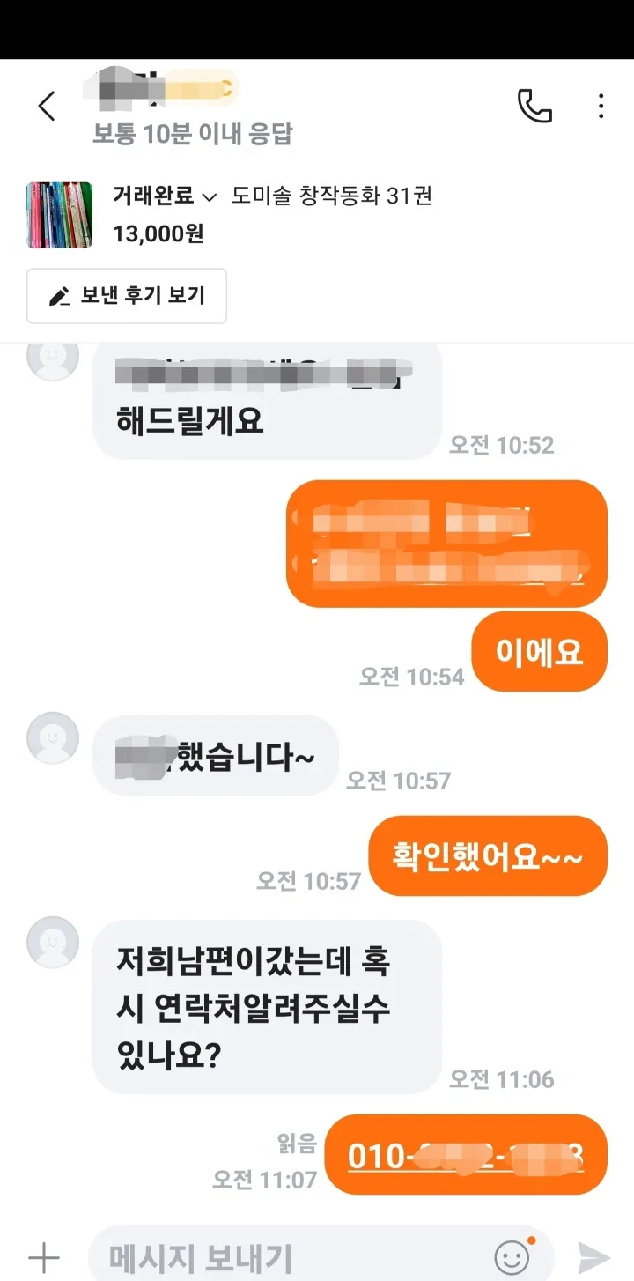Tap the orange 이에요 message bubble
The height and width of the screenshot is (1281, 634).
[x=540, y=652]
